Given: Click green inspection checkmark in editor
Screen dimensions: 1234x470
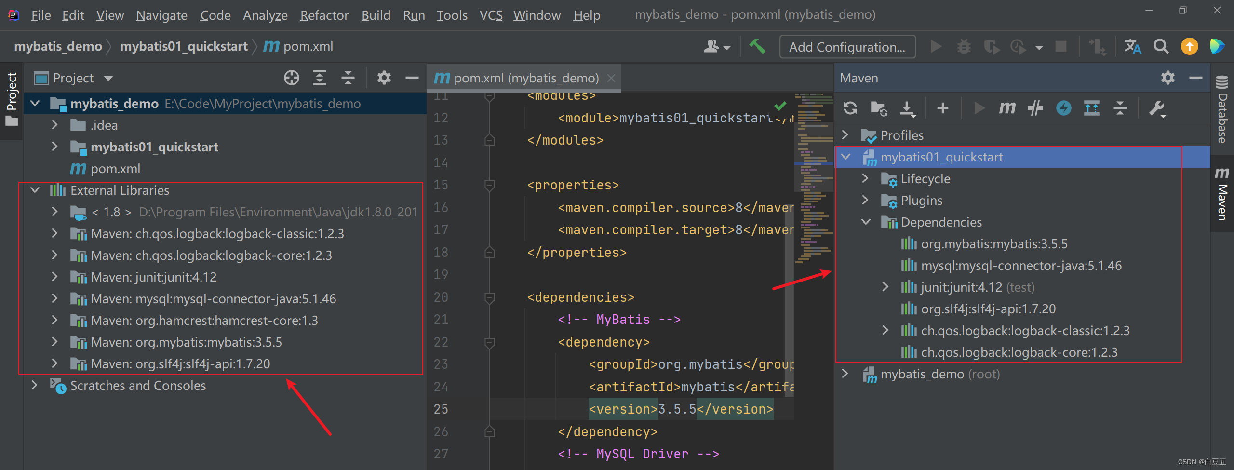Looking at the screenshot, I should pos(780,105).
